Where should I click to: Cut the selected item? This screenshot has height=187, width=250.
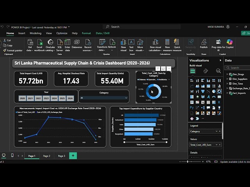pyautogui.click(x=7, y=41)
